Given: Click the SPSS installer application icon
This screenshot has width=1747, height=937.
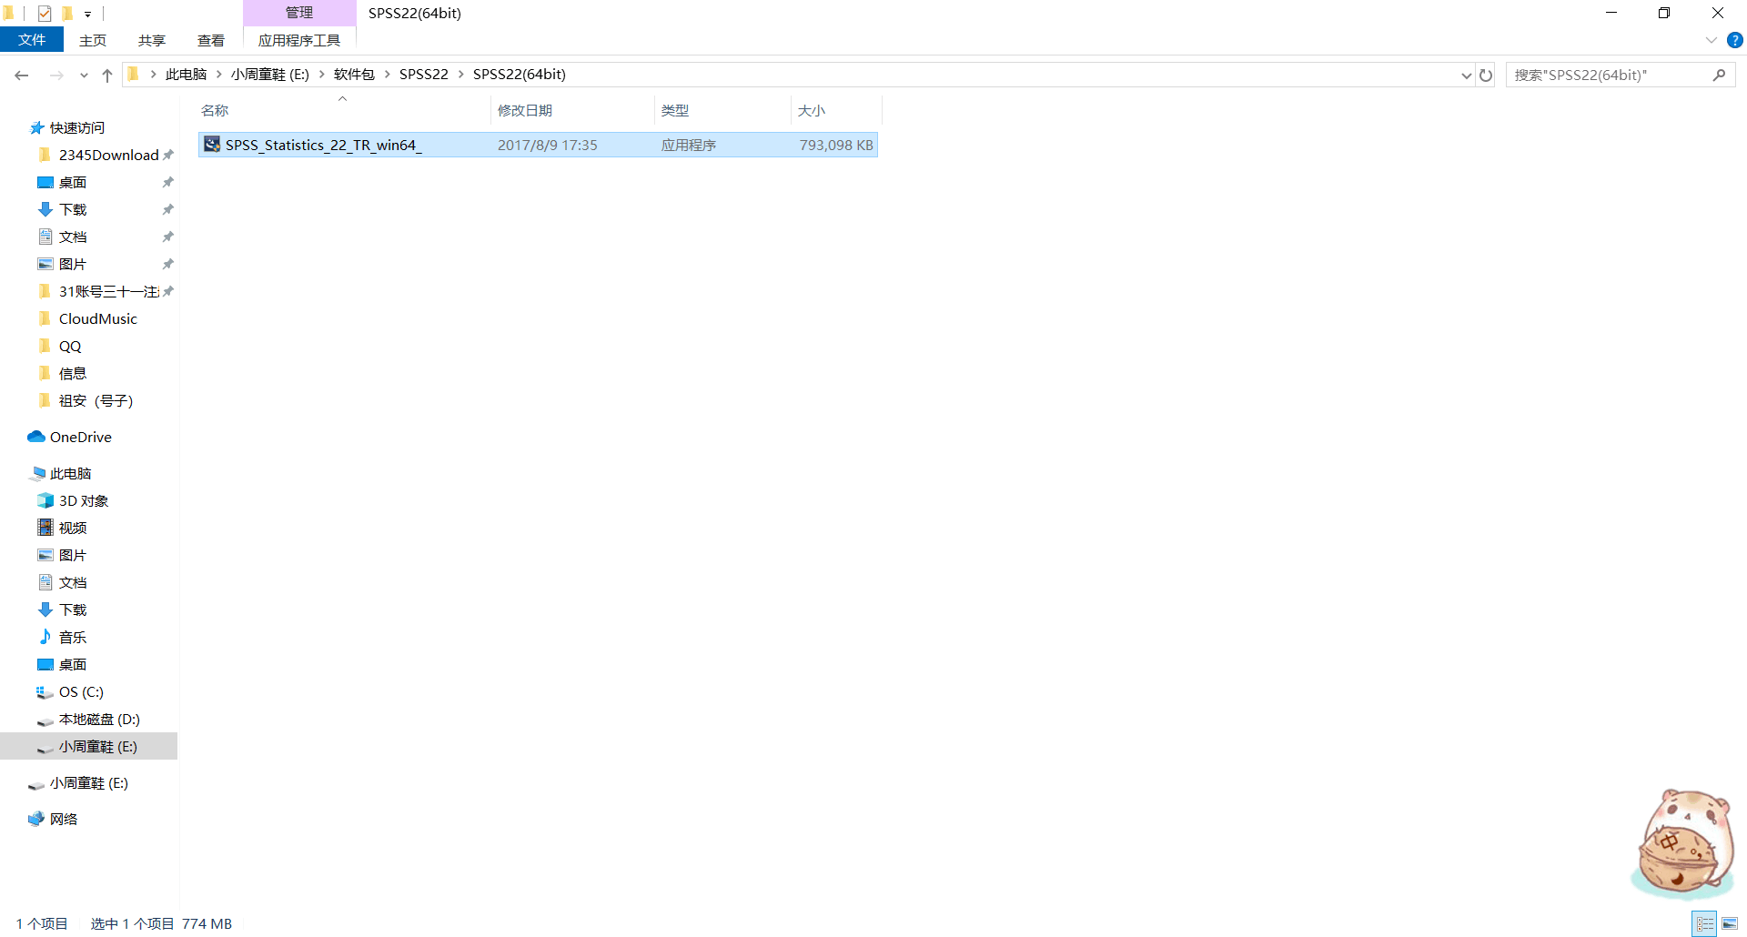Looking at the screenshot, I should [212, 145].
